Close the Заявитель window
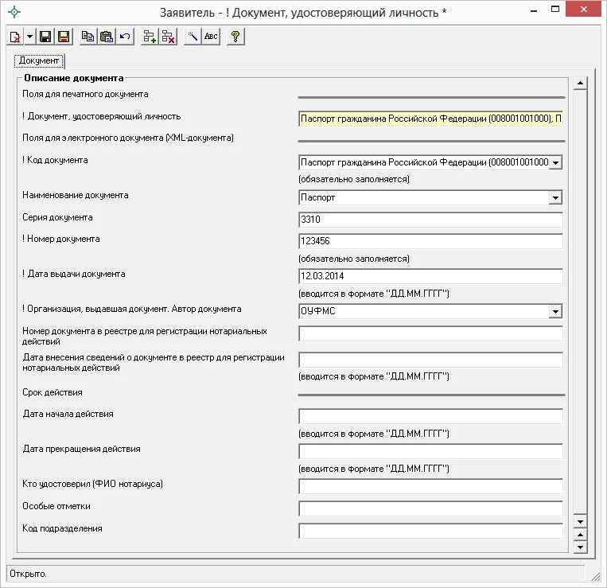Screen dimensions: 607x588 [584, 10]
